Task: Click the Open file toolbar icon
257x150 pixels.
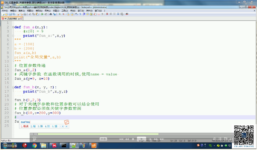Action: pos(6,14)
